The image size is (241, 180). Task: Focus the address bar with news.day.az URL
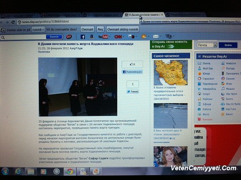click(x=78, y=22)
